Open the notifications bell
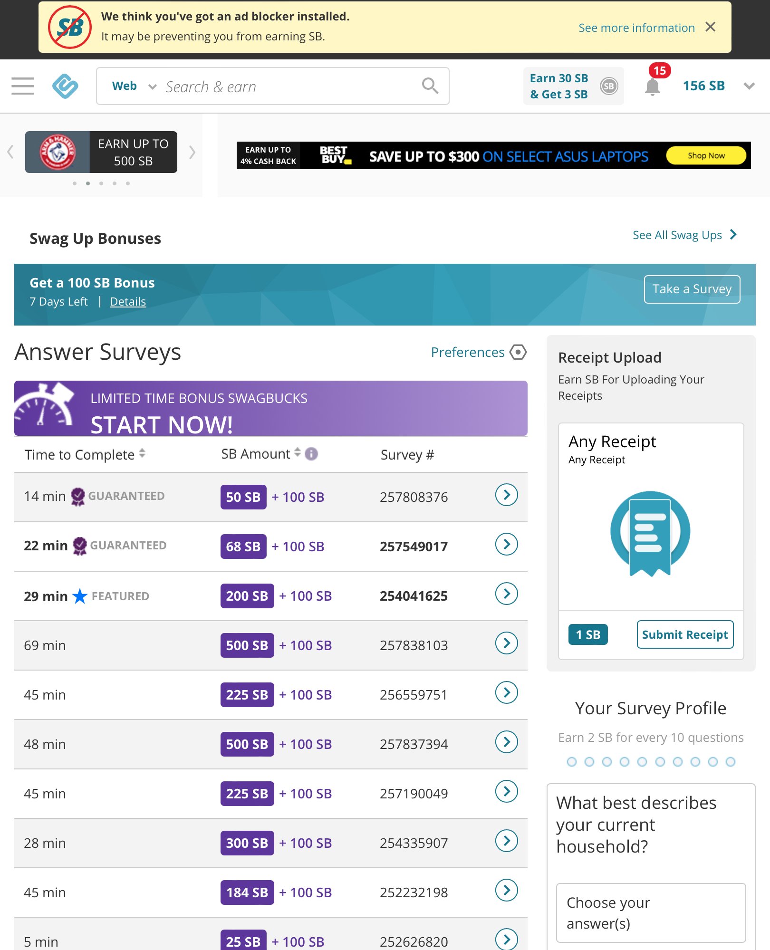 point(652,87)
